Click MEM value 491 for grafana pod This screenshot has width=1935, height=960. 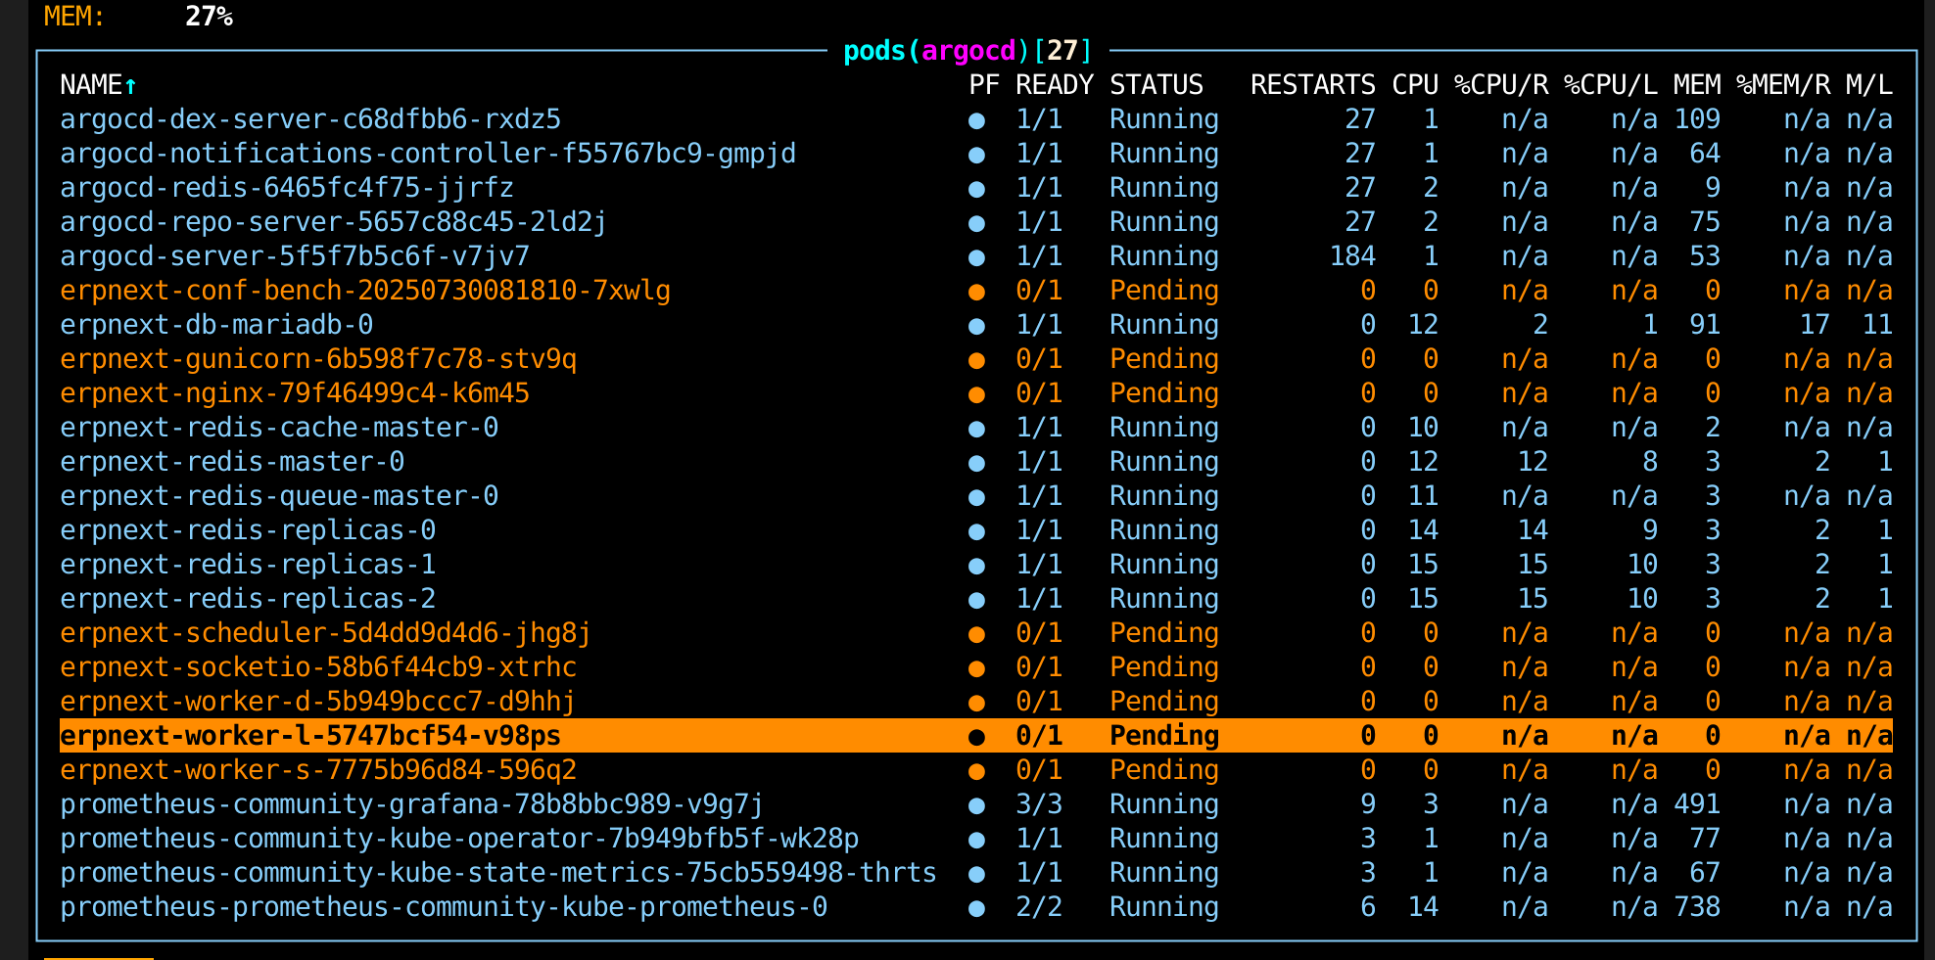click(x=1697, y=804)
